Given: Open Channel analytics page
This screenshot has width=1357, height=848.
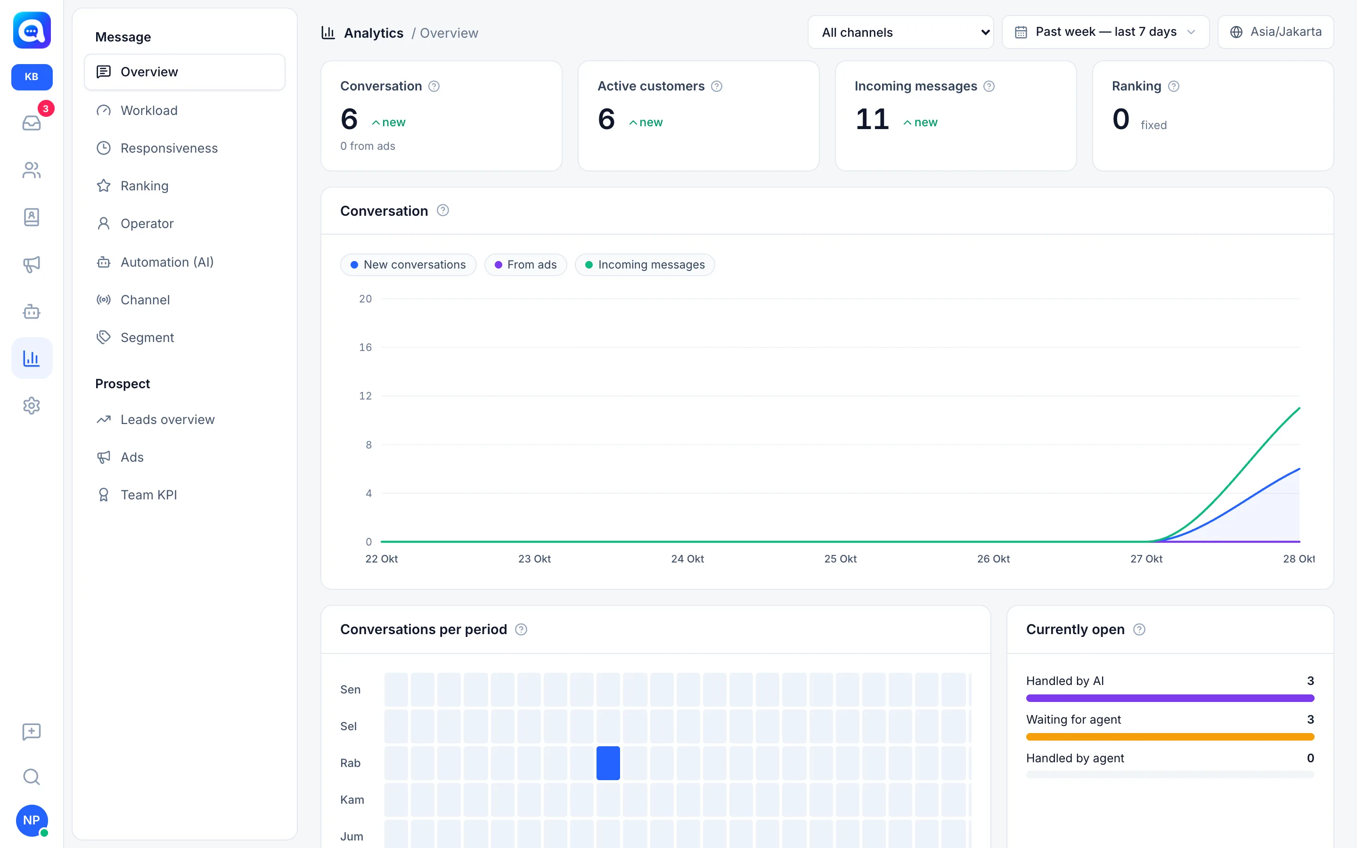Looking at the screenshot, I should [185, 300].
